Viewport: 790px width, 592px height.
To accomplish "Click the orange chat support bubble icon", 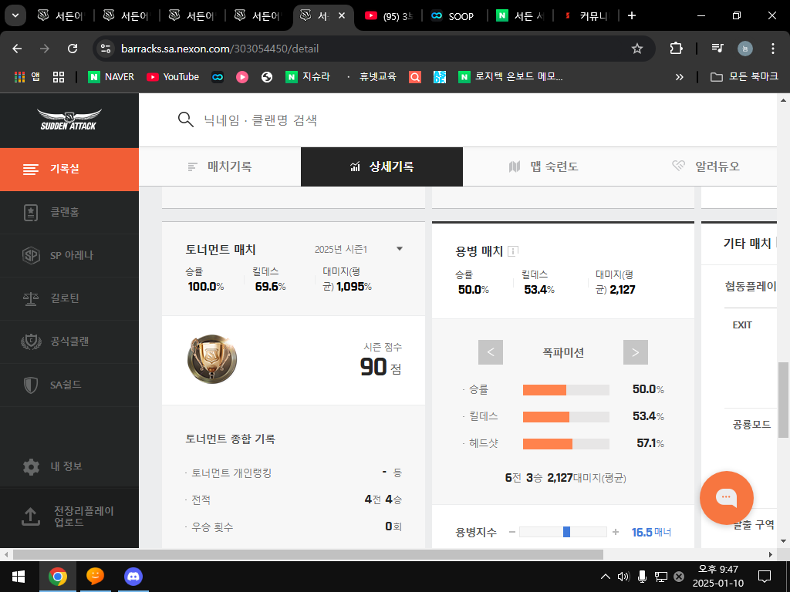I will click(x=726, y=497).
